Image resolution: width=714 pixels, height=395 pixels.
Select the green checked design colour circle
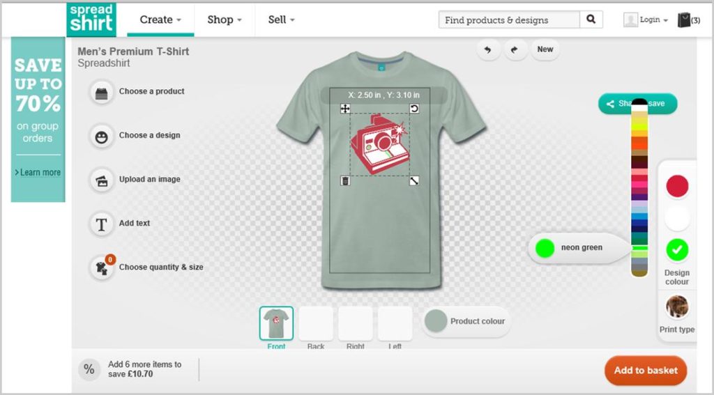[677, 249]
